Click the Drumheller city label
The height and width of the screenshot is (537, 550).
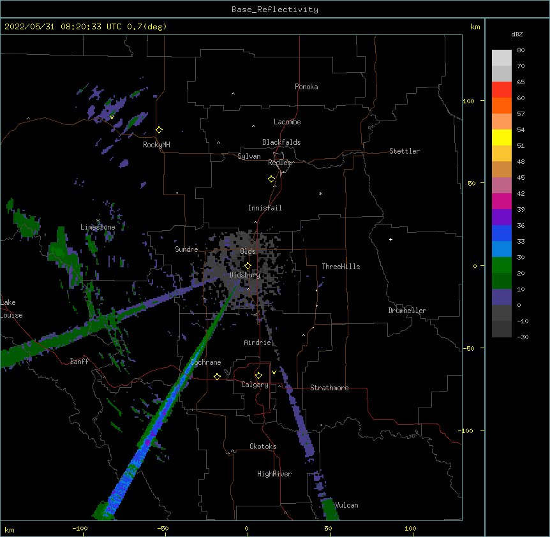point(407,311)
